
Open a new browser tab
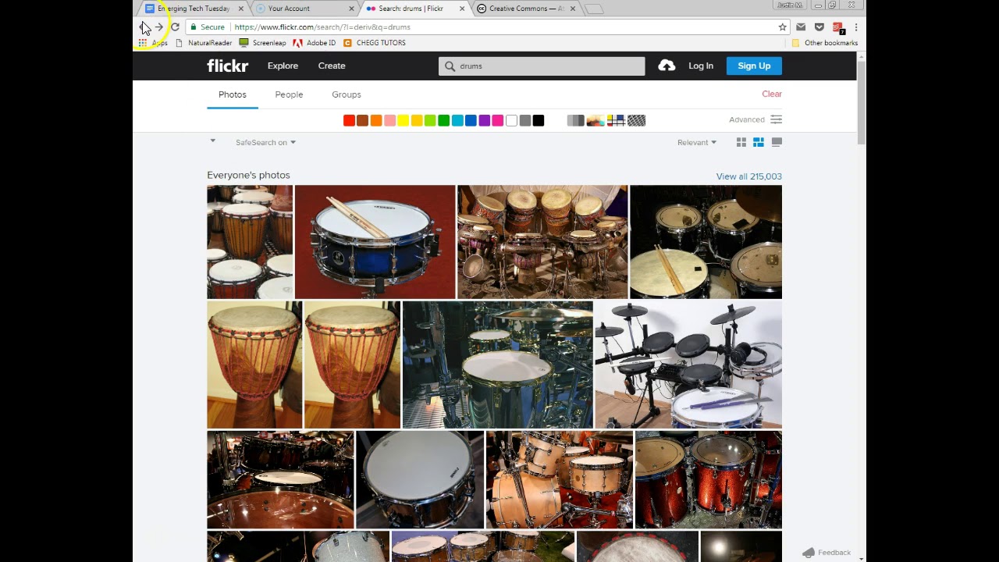[594, 9]
